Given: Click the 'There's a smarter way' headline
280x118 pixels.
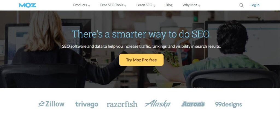Looking at the screenshot, I should coord(141,34).
